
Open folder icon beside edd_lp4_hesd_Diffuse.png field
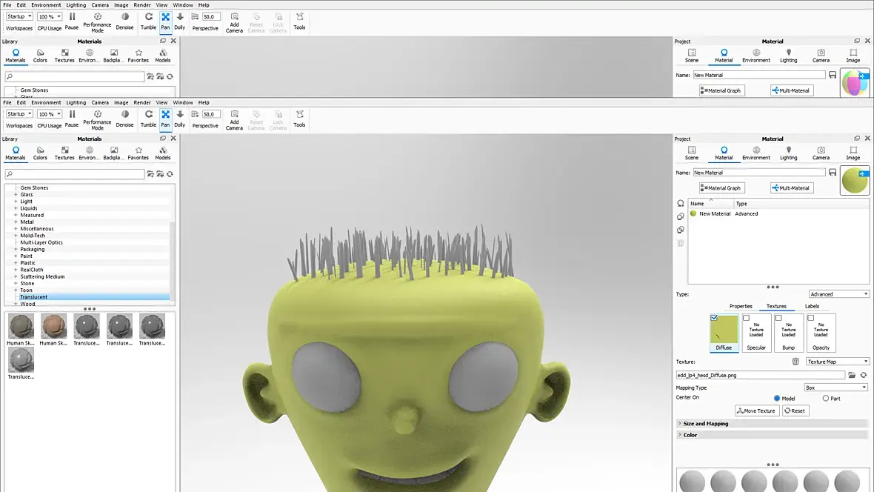[852, 375]
